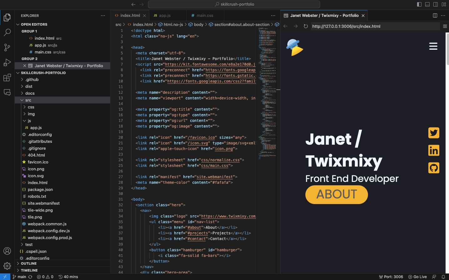Split the preview editor right

coord(435,16)
